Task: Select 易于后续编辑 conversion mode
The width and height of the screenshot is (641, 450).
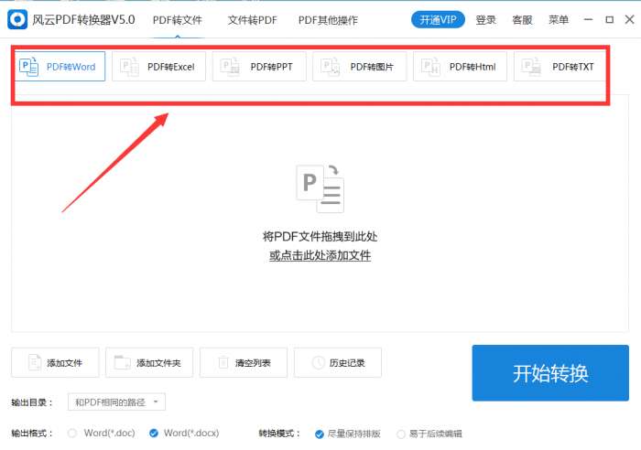Action: (401, 434)
